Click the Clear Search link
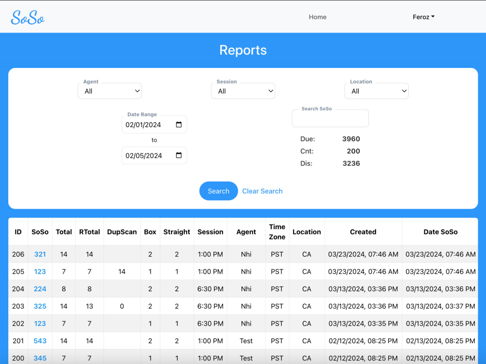Viewport: 486px width, 364px height. 262,191
